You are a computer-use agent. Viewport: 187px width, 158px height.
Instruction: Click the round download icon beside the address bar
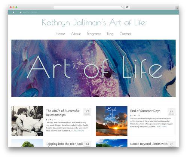(127, 7)
